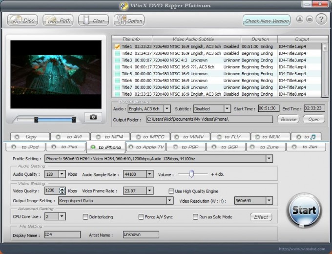Open the Option settings button

pyautogui.click(x=129, y=21)
